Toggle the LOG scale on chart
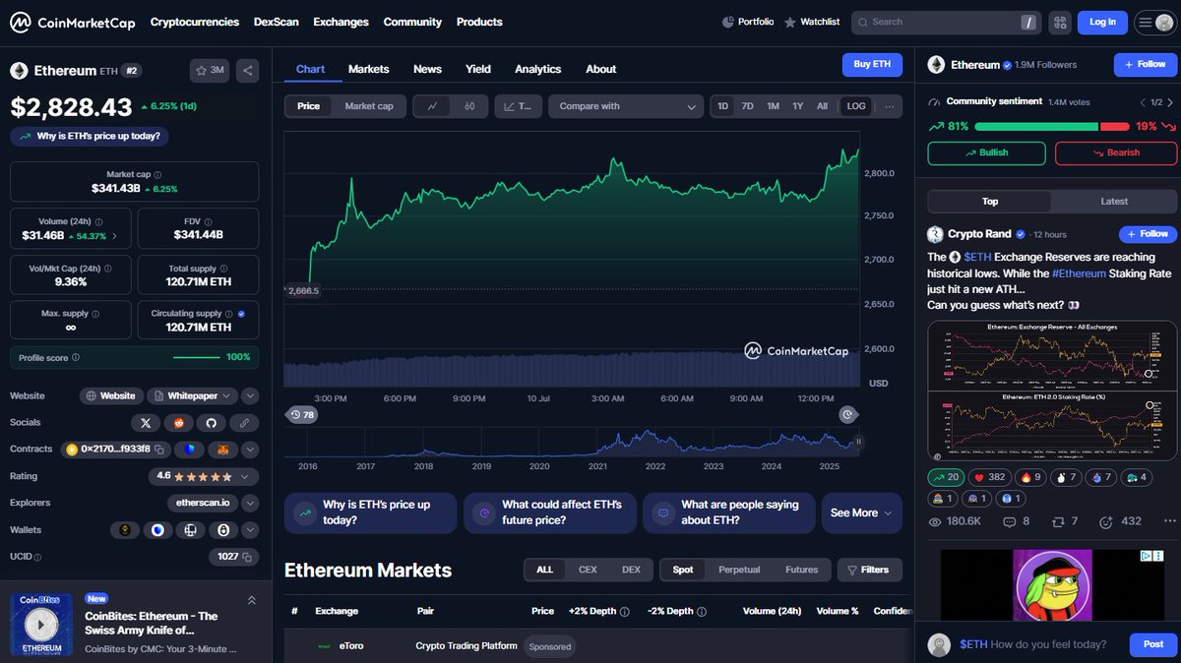This screenshot has height=663, width=1181. [856, 106]
